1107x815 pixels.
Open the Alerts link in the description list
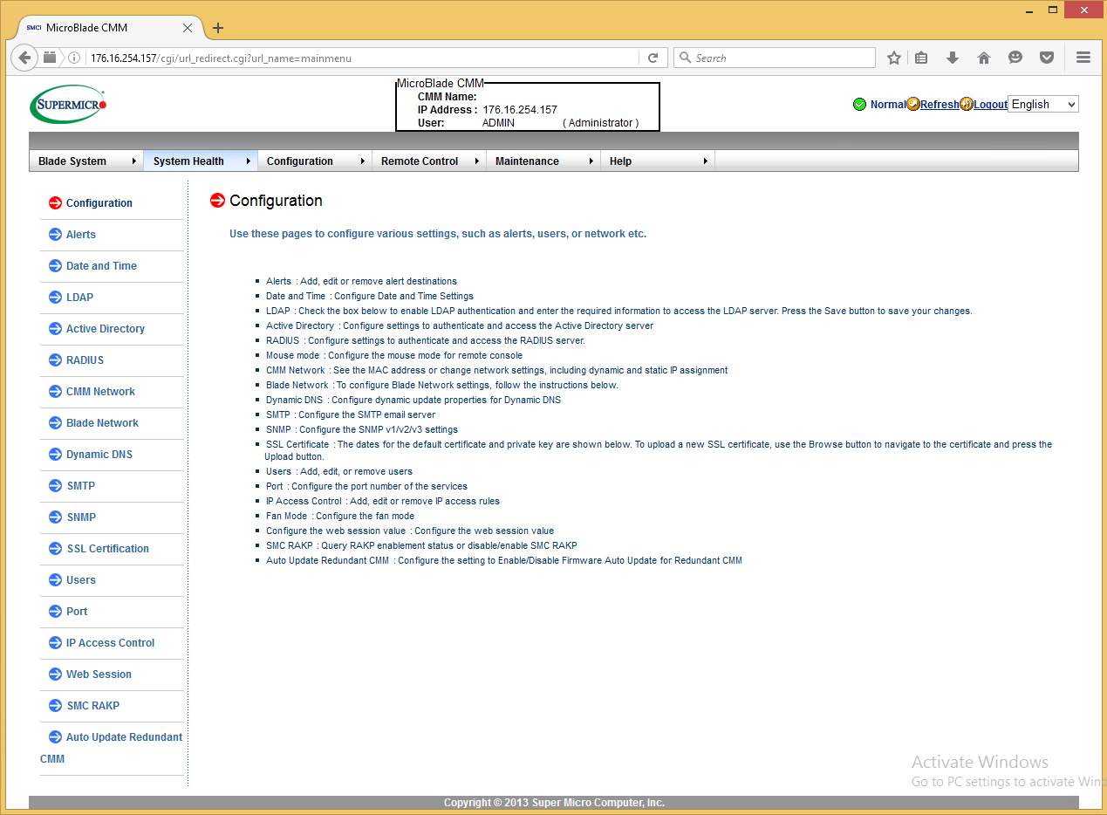[x=278, y=281]
